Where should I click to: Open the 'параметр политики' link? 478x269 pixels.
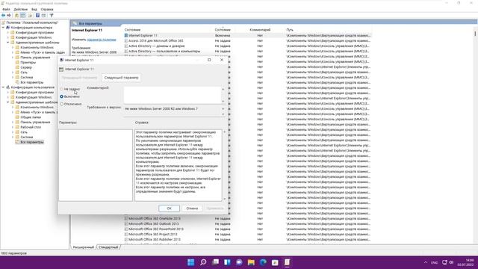tap(102, 40)
